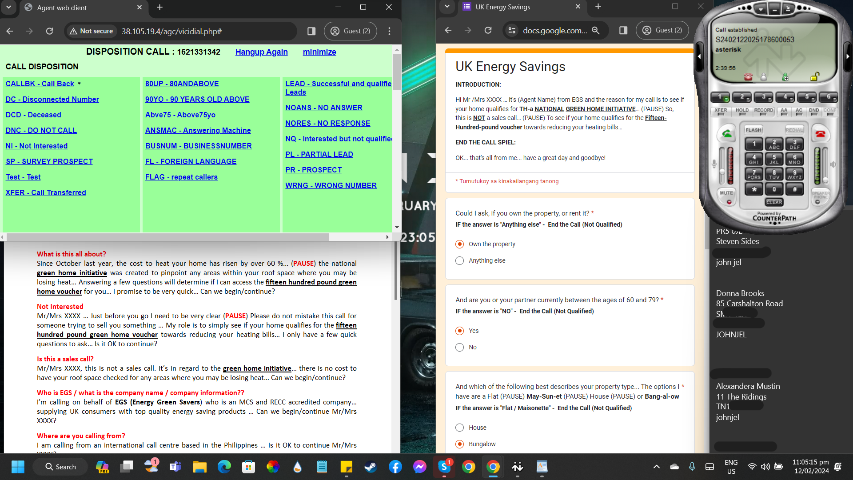Put the call on HOLD using the softphone
The width and height of the screenshot is (853, 480).
tap(742, 111)
